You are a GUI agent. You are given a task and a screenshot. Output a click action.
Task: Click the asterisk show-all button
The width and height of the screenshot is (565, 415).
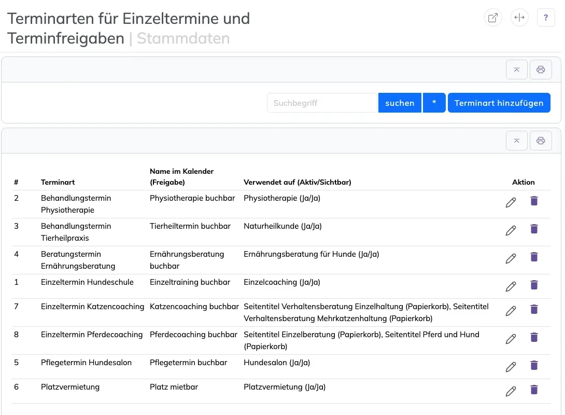434,103
